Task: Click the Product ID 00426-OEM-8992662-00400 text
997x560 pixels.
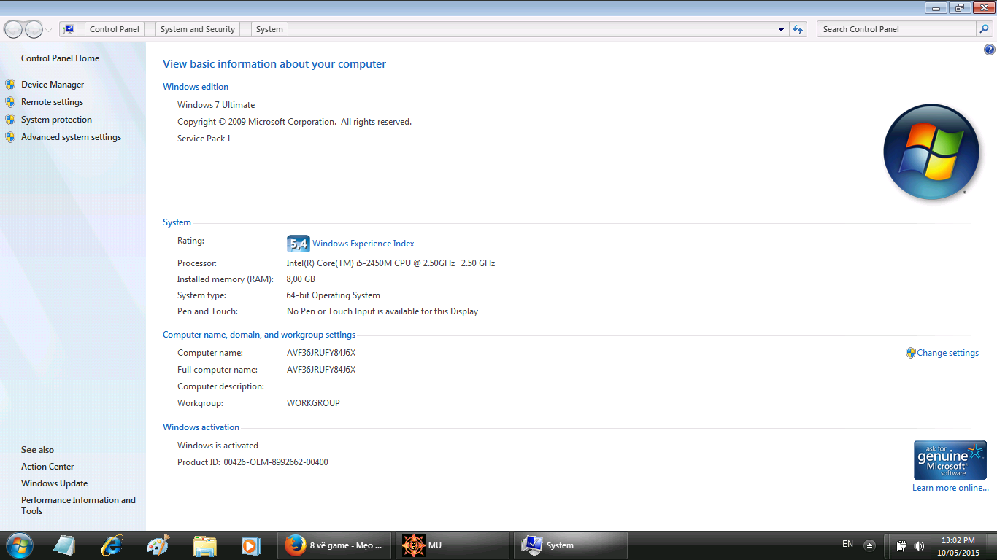Action: pos(253,462)
